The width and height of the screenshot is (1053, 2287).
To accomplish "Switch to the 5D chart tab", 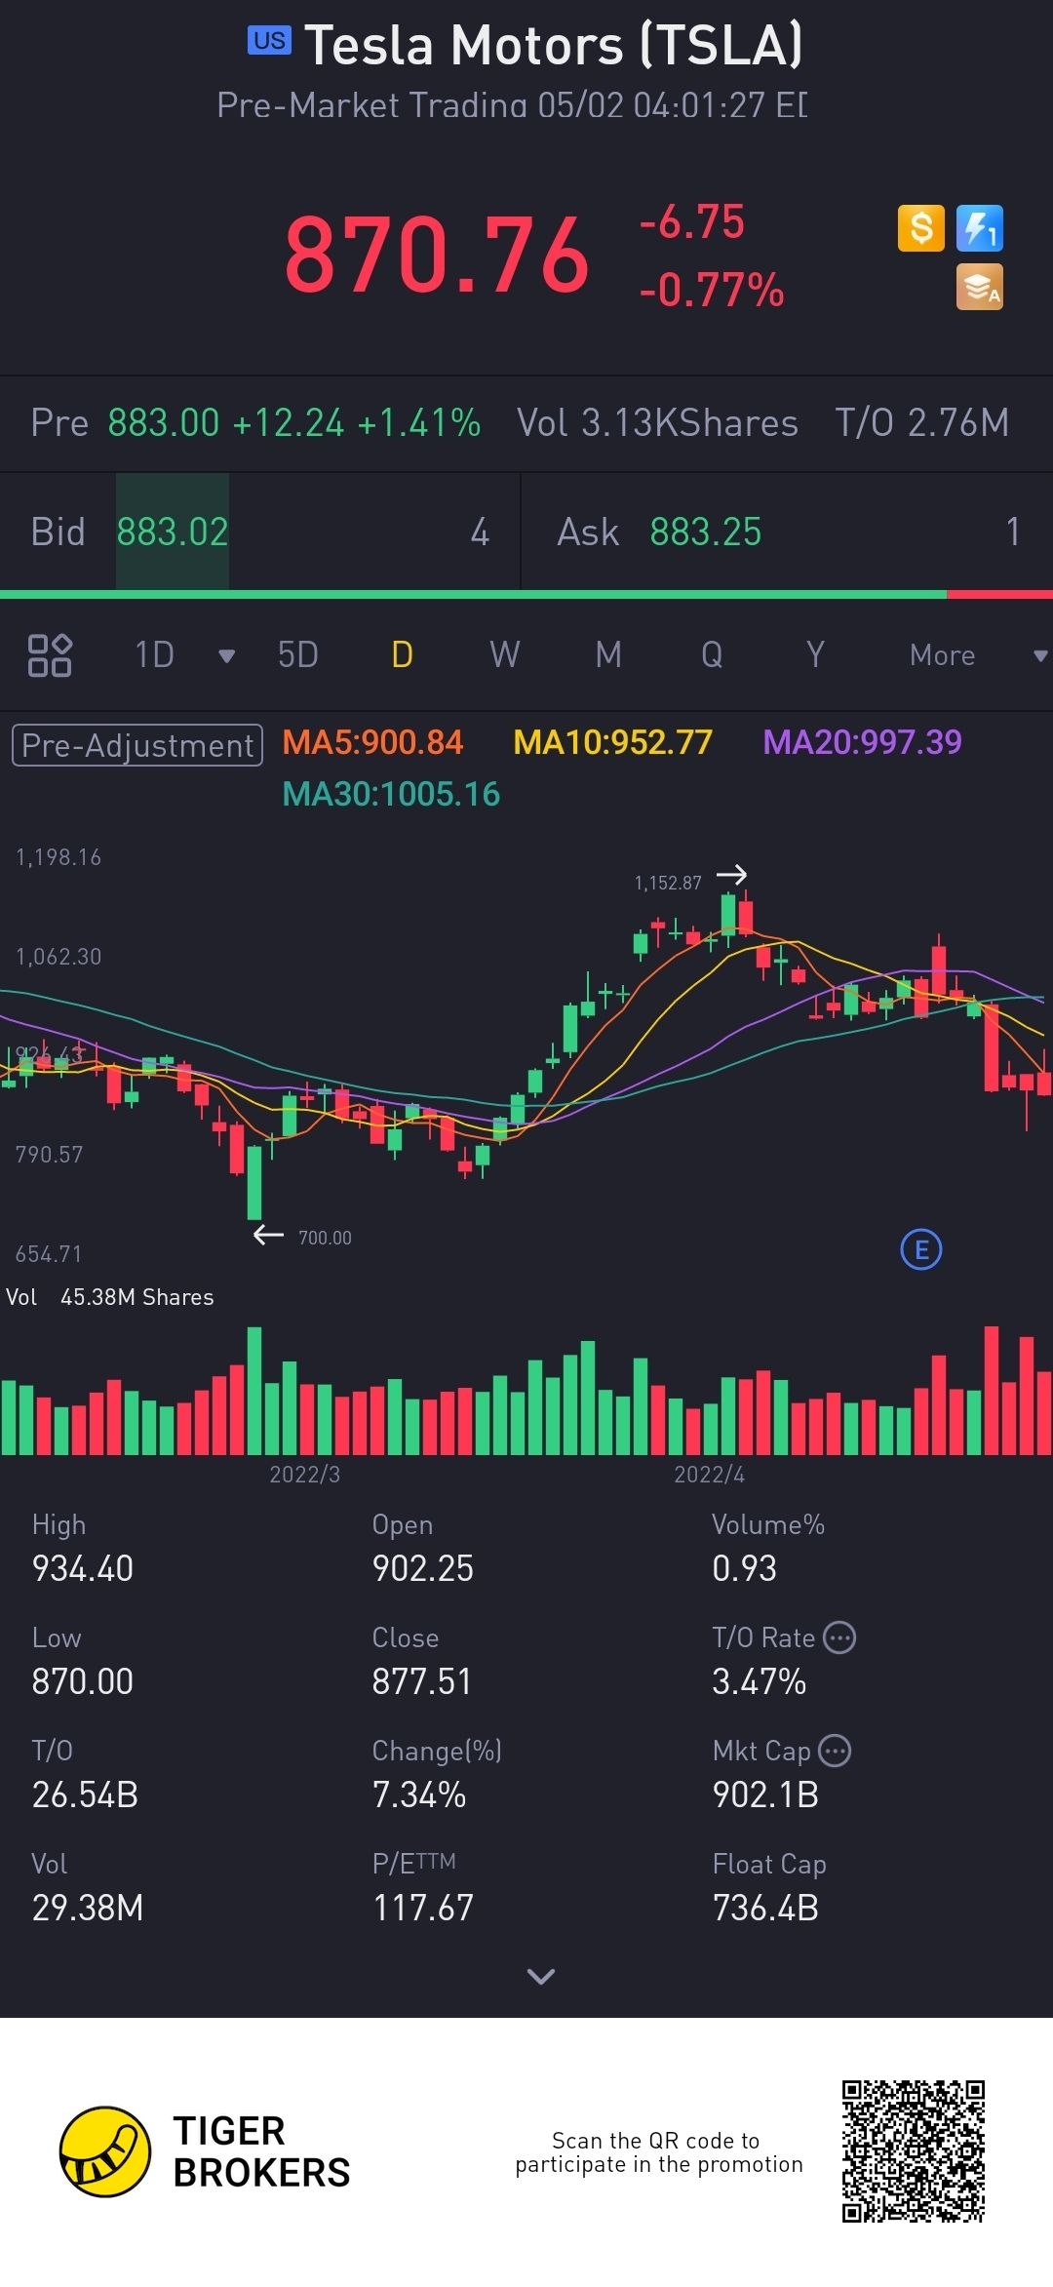I will (298, 655).
